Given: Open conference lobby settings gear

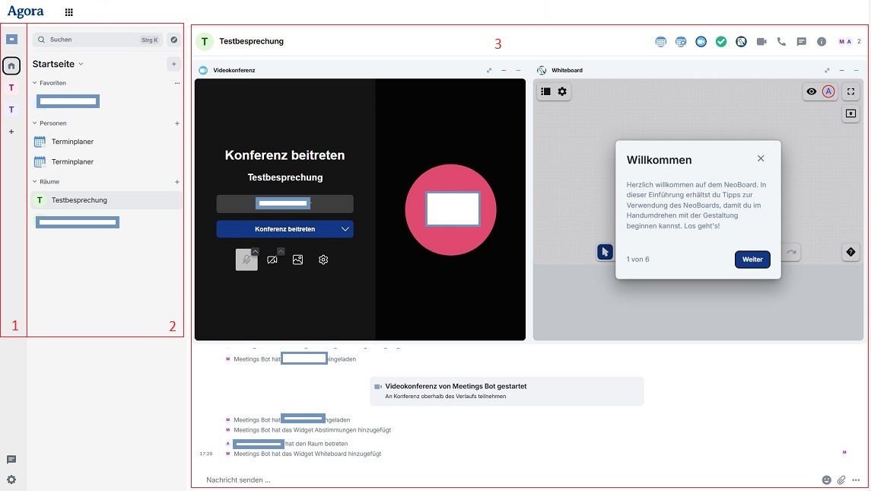Looking at the screenshot, I should pyautogui.click(x=323, y=260).
